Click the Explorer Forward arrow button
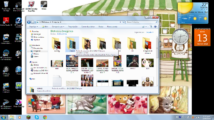 (x=33, y=22)
